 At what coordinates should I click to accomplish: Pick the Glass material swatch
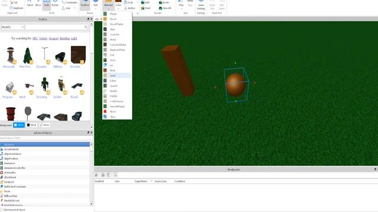coord(105,117)
